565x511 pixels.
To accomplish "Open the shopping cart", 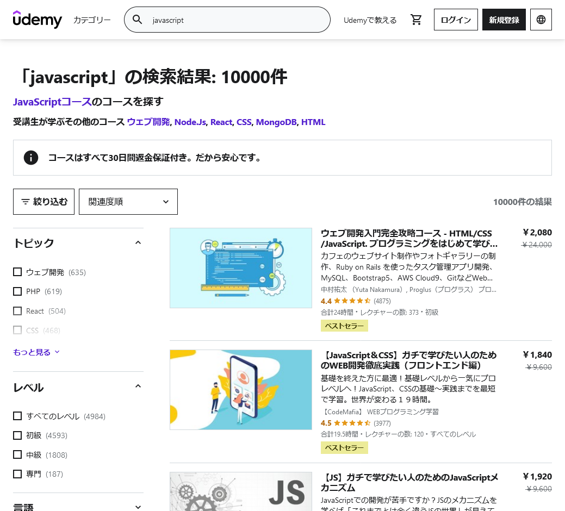I will [x=417, y=20].
